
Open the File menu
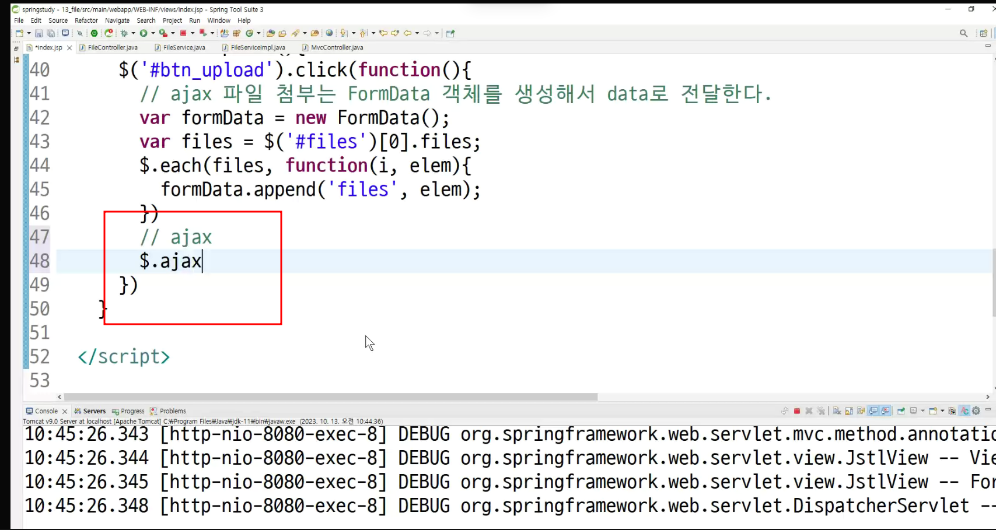click(19, 20)
